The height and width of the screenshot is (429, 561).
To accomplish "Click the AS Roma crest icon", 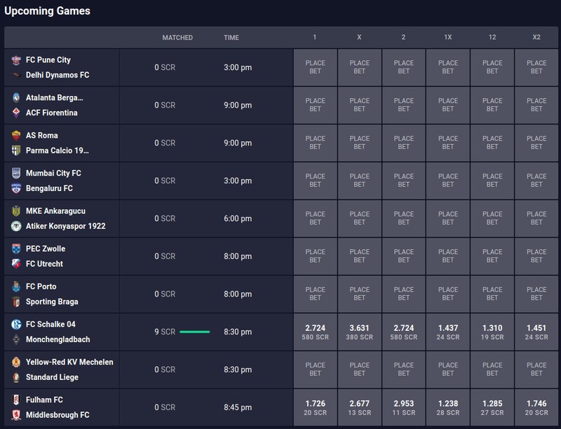I will coord(16,135).
